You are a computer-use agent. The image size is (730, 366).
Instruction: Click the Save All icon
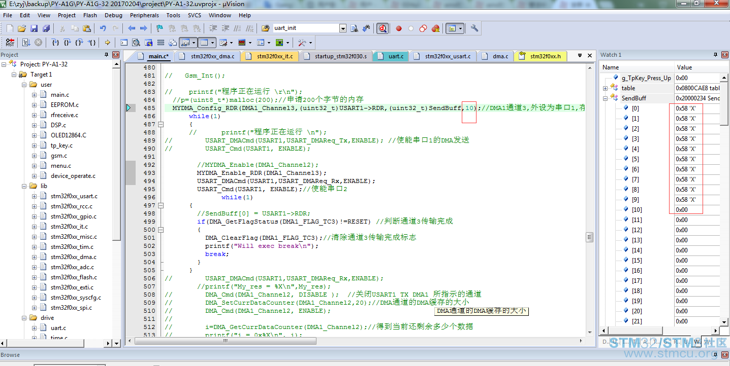(46, 28)
